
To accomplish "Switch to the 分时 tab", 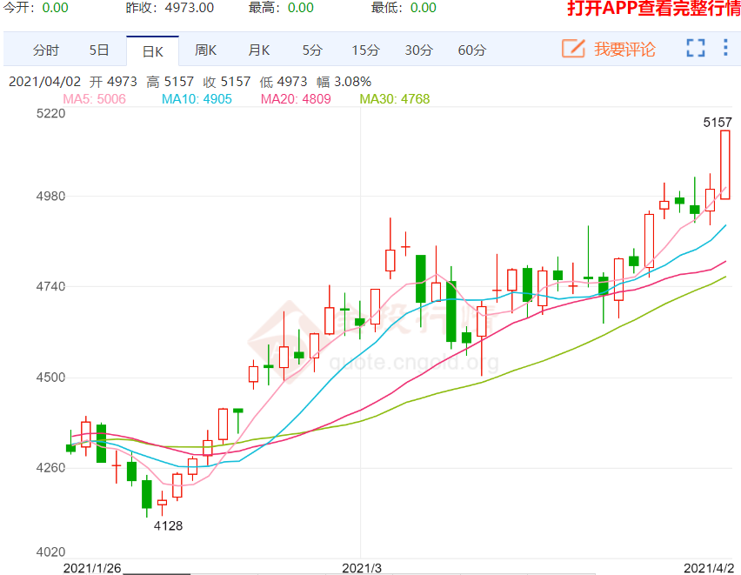I will tap(46, 50).
